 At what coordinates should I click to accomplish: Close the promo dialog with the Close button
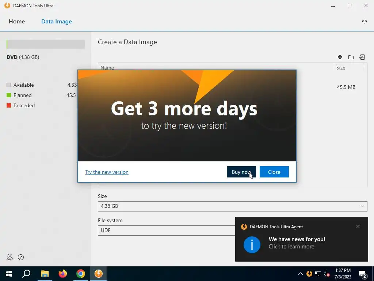(274, 172)
